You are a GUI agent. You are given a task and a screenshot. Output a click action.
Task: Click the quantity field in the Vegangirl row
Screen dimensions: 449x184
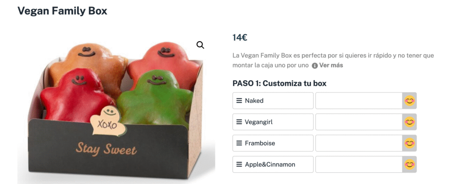coord(359,122)
